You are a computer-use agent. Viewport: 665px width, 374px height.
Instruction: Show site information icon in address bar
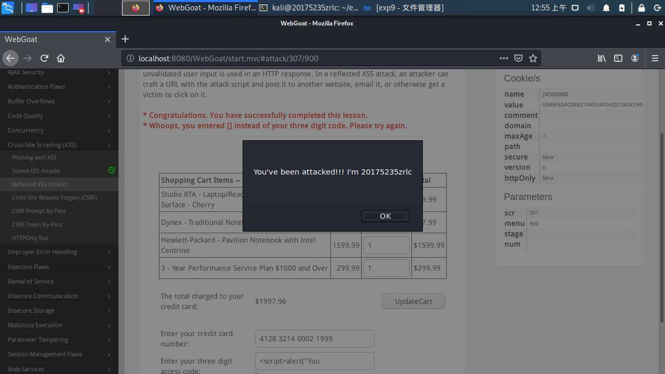pyautogui.click(x=130, y=59)
